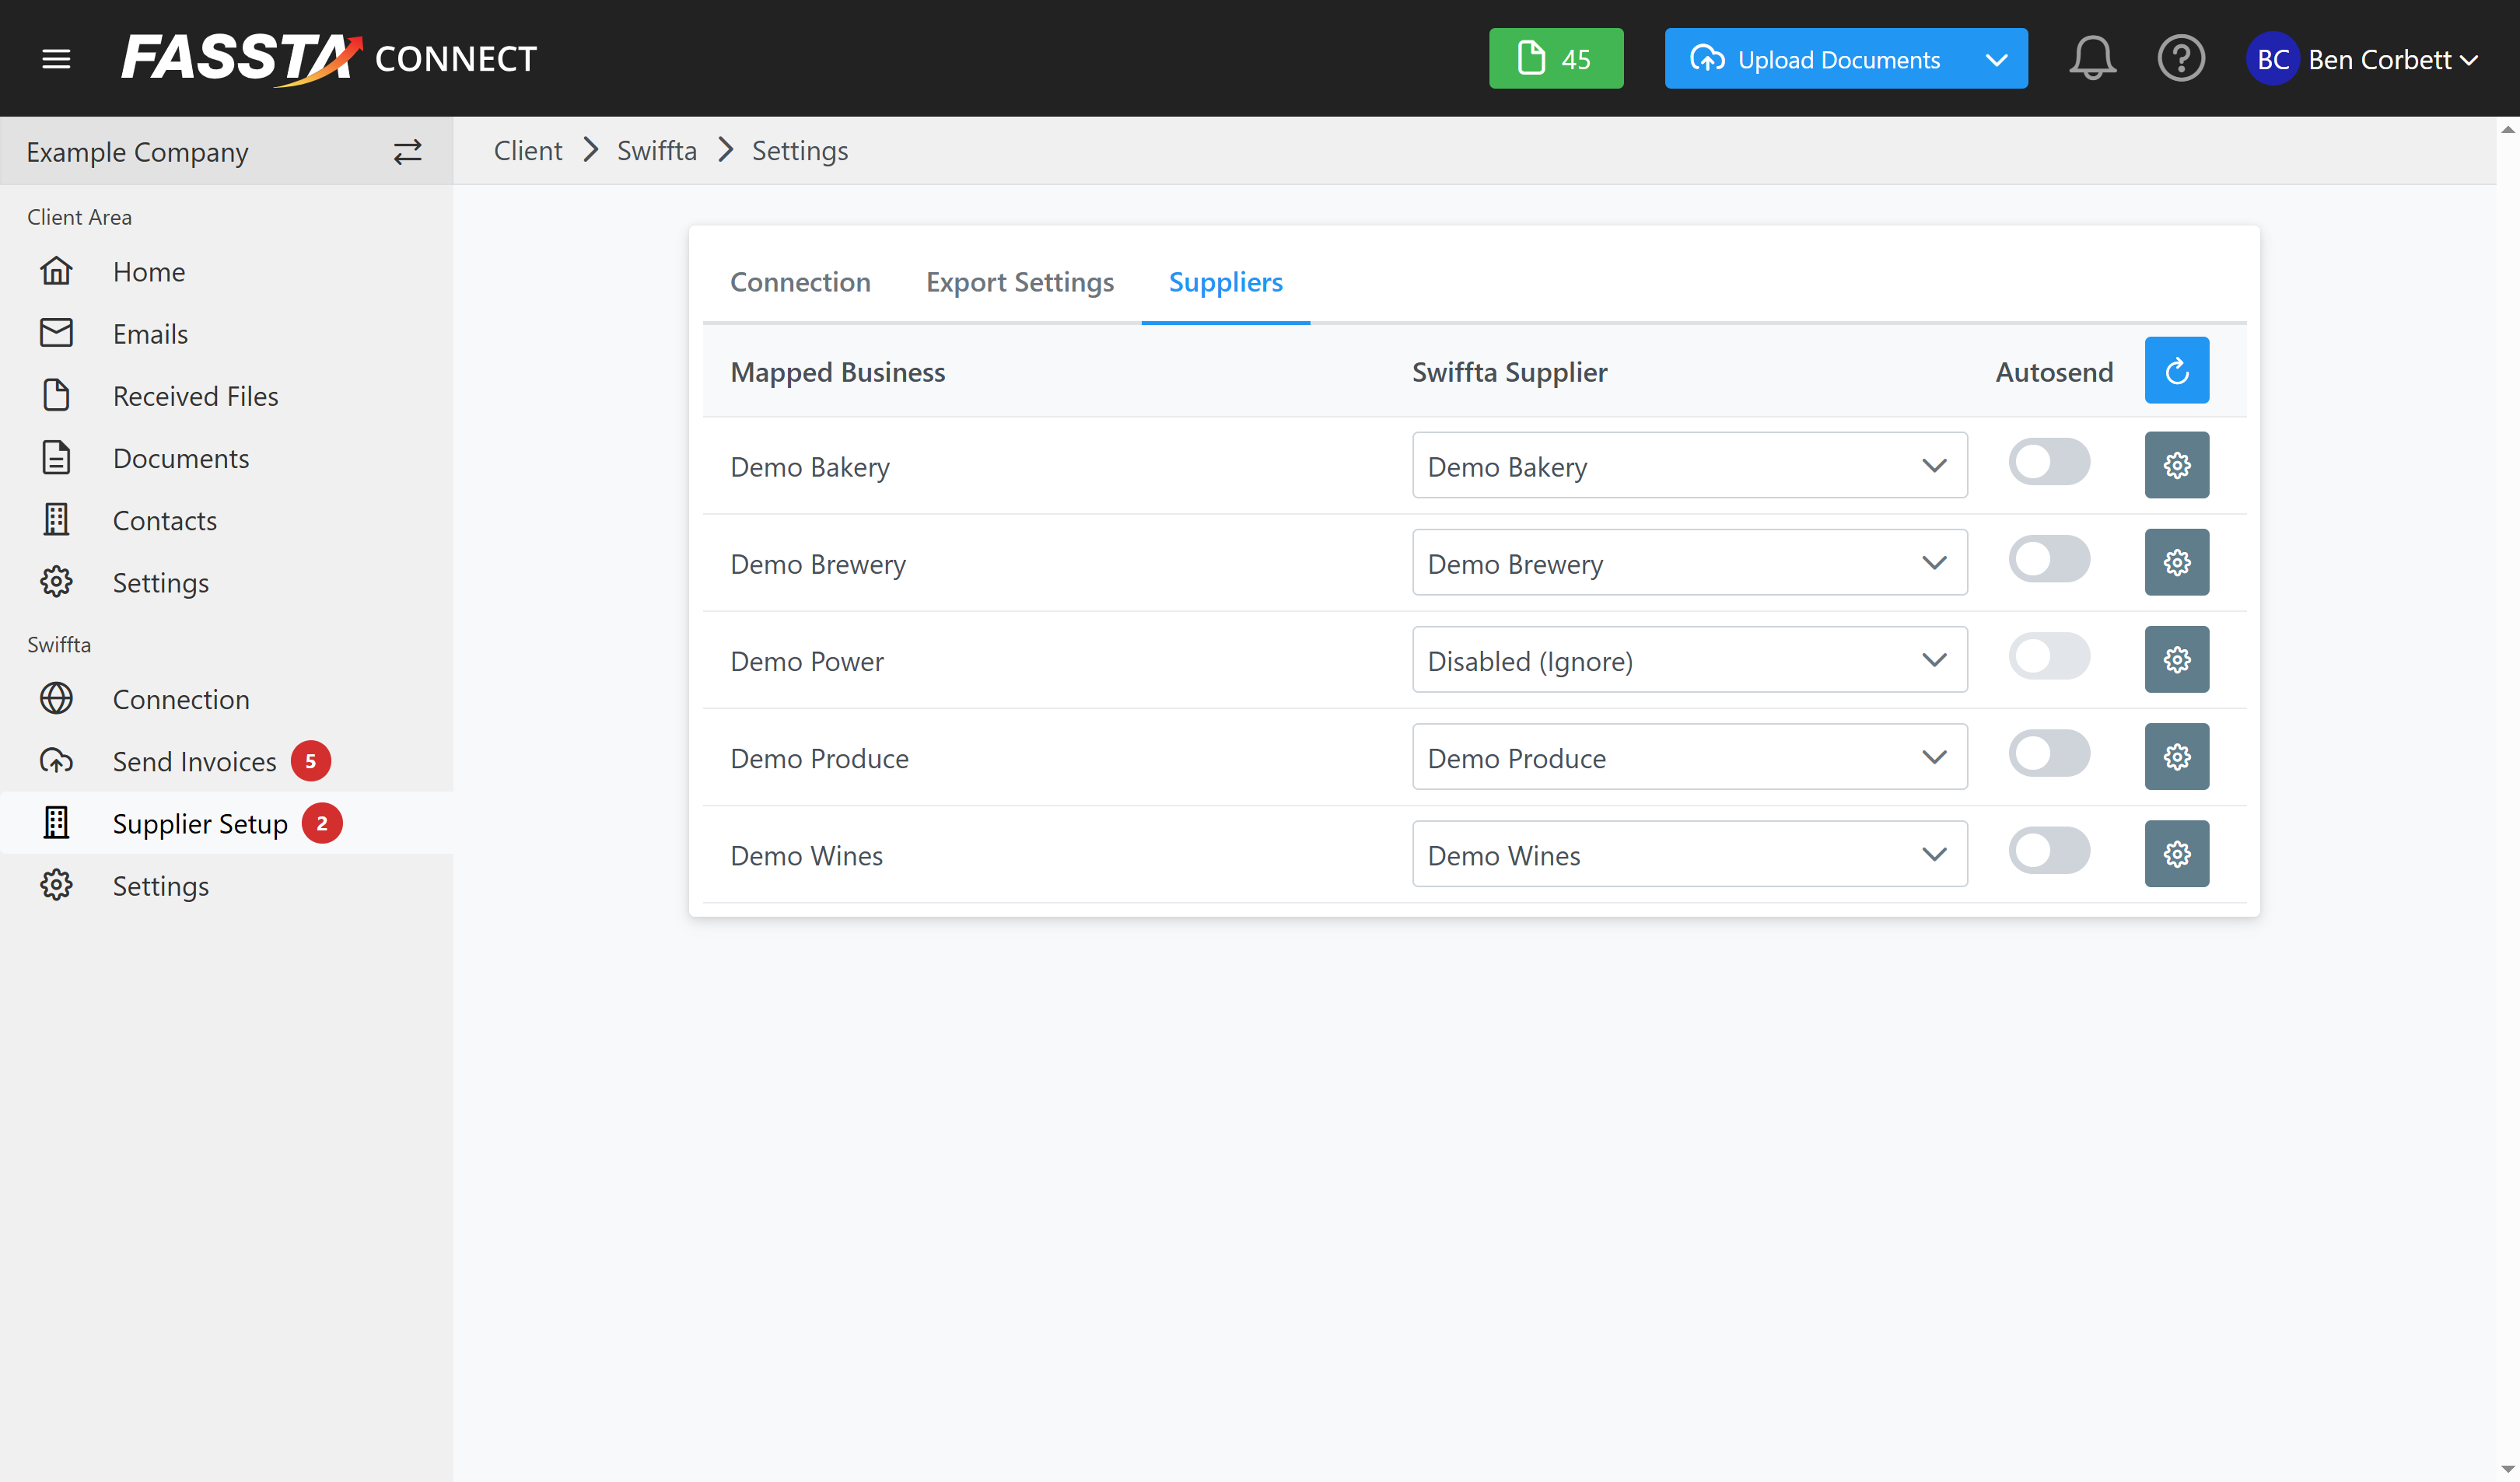
Task: Refresh the Swiffta suppliers list
Action: tap(2176, 371)
